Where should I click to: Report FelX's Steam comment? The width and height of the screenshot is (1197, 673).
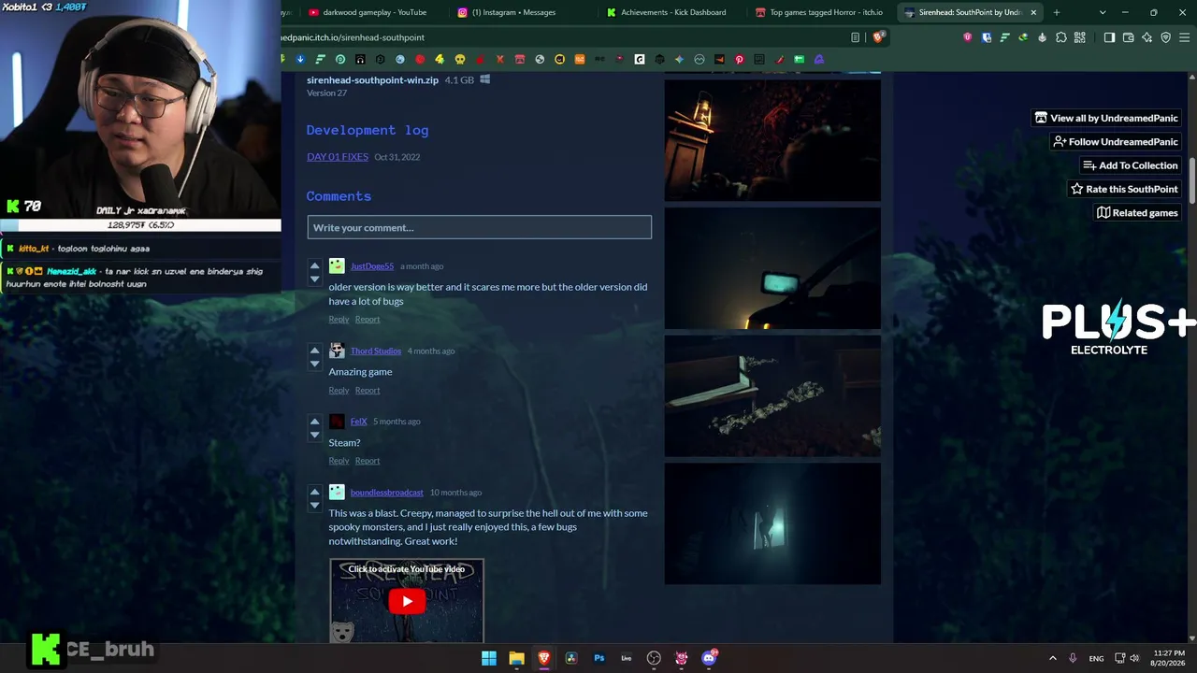(368, 461)
